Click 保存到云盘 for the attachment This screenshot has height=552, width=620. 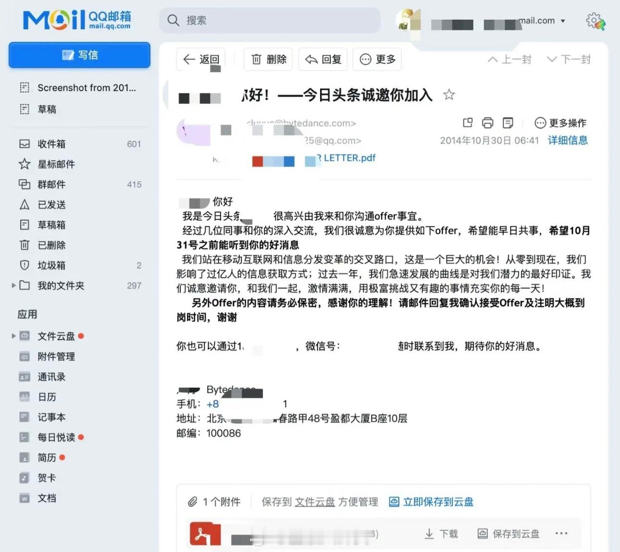508,534
